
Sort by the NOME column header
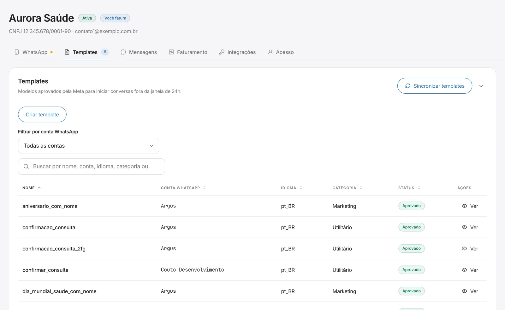point(32,188)
